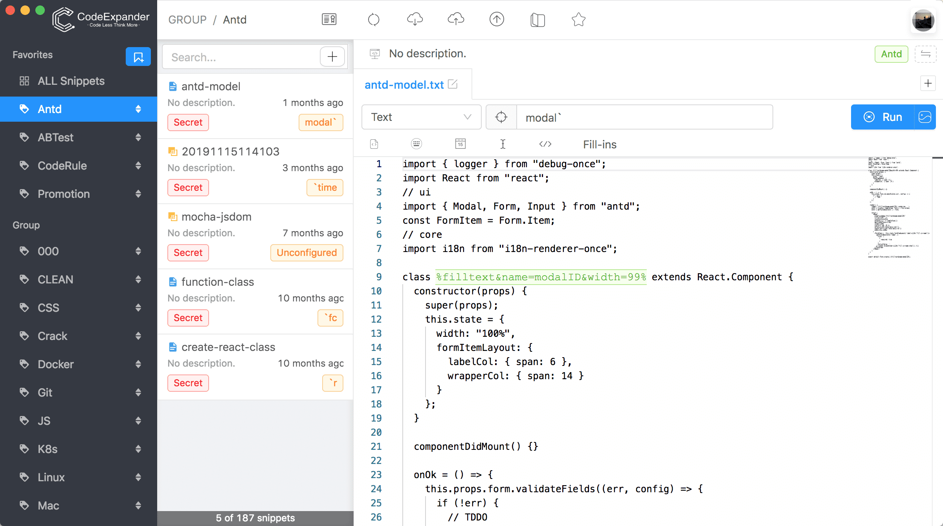Click the snippet search field

click(x=241, y=57)
